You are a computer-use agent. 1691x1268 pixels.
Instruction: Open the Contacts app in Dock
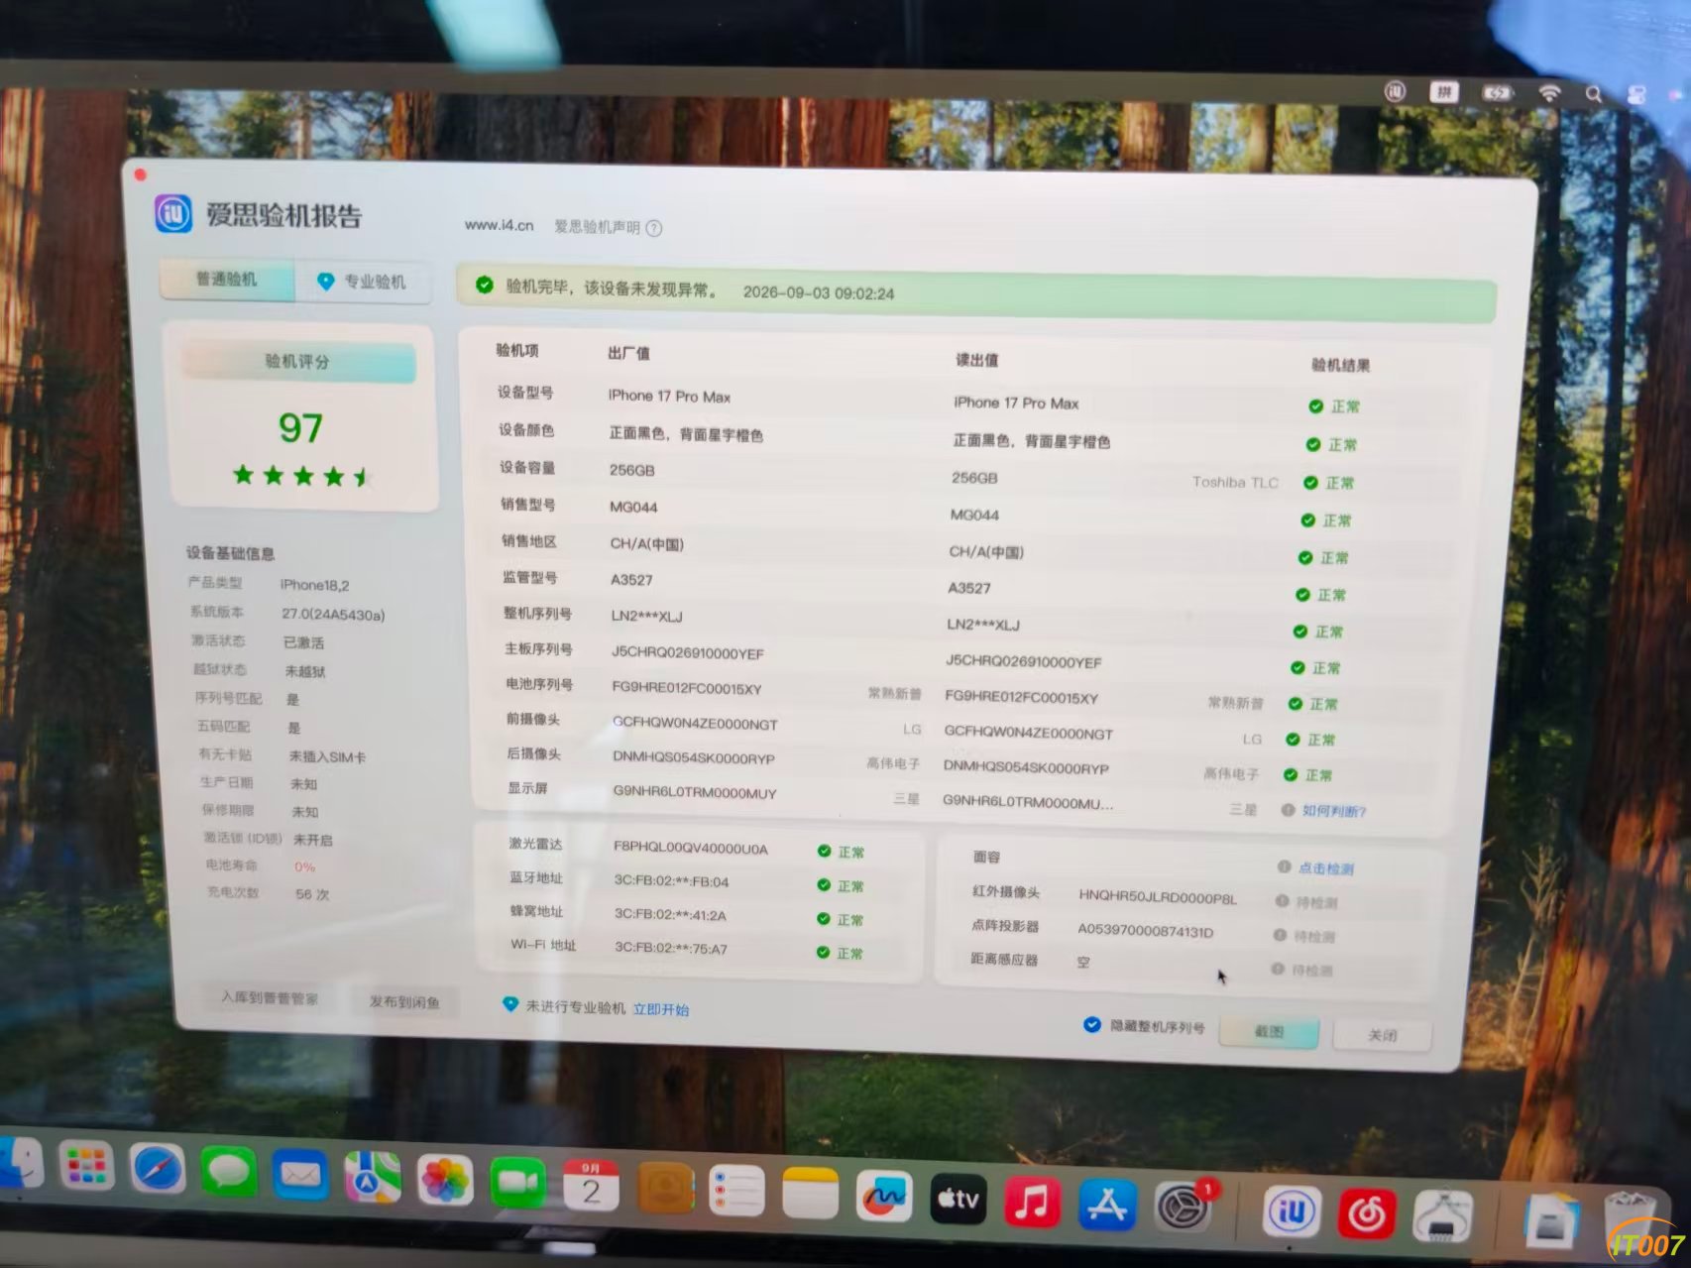pyautogui.click(x=665, y=1190)
